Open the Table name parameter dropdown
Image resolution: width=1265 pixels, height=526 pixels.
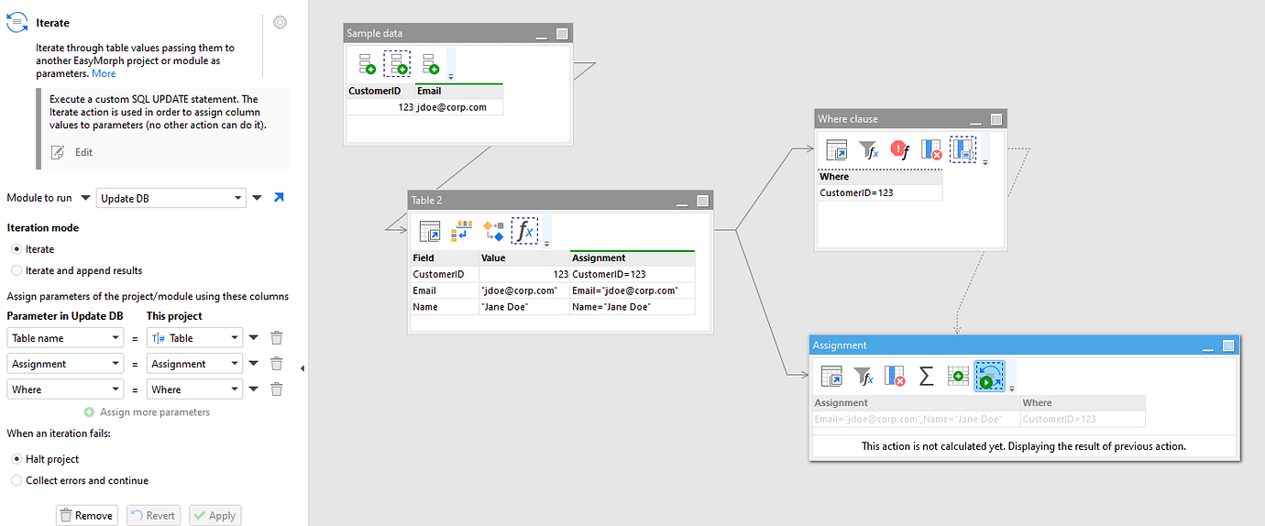click(x=115, y=338)
